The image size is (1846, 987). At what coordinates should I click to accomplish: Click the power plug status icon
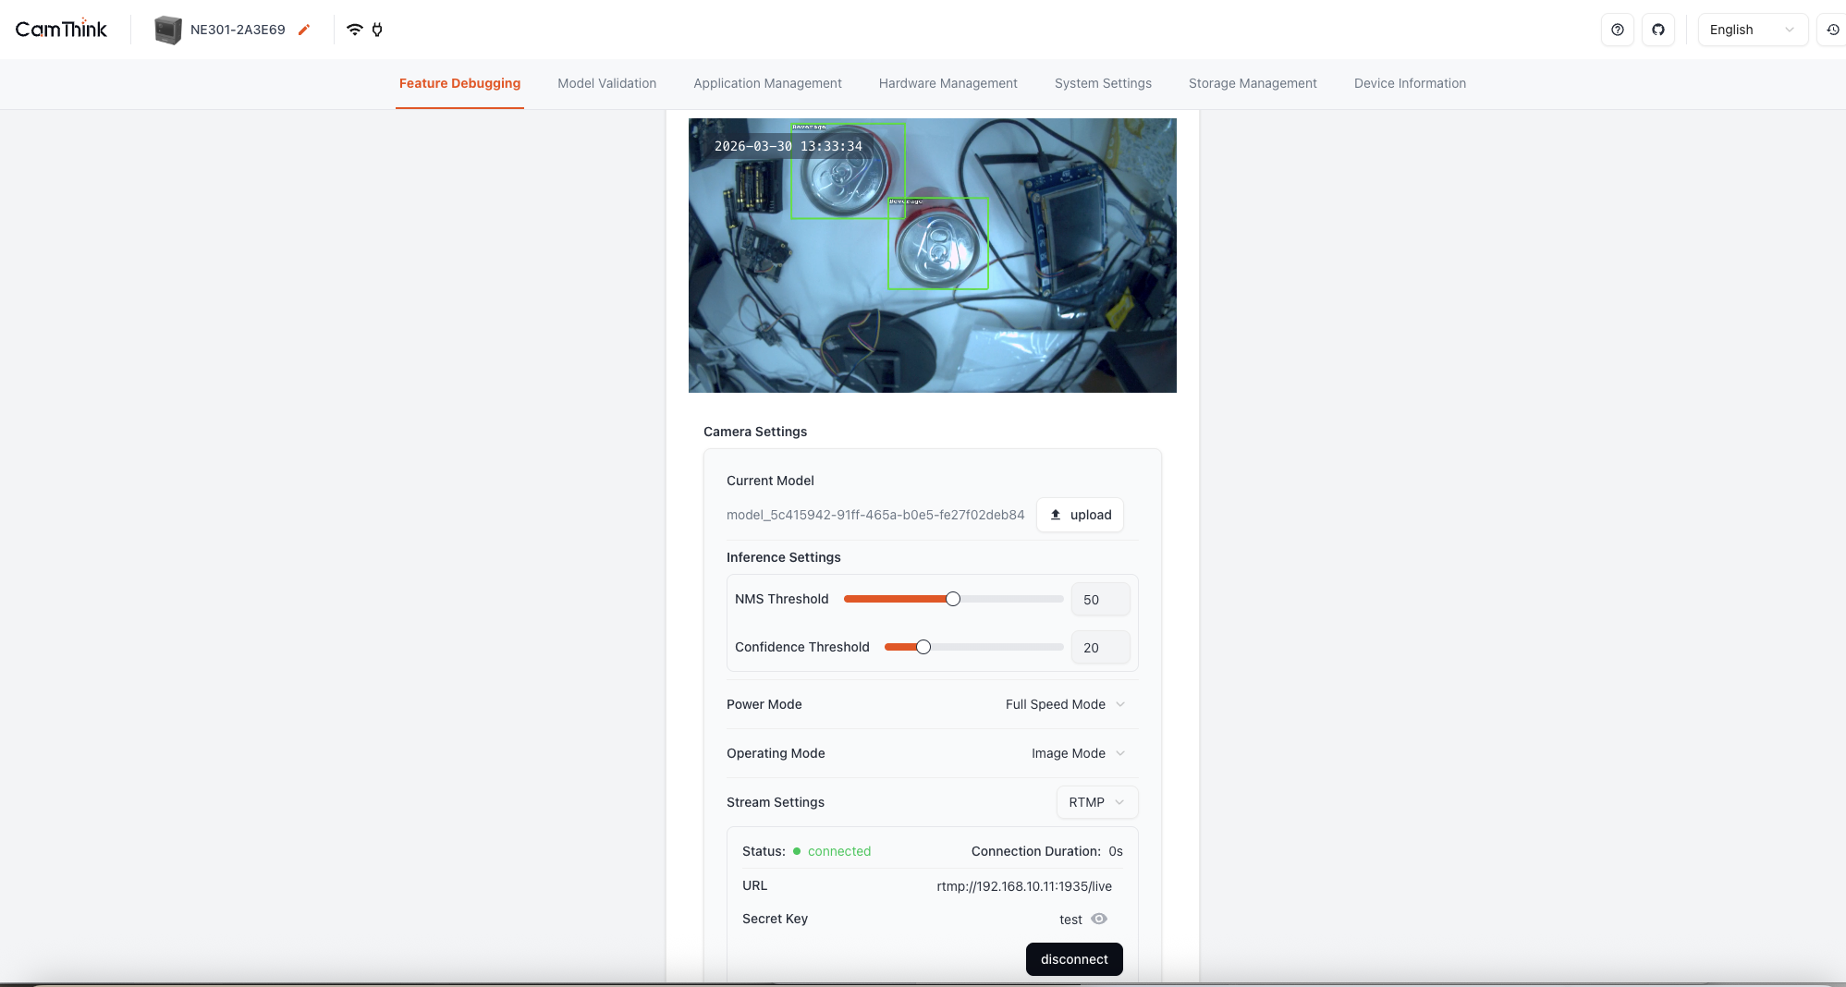pos(377,29)
